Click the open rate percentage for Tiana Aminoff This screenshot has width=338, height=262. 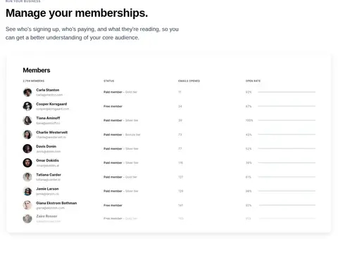[x=249, y=120]
